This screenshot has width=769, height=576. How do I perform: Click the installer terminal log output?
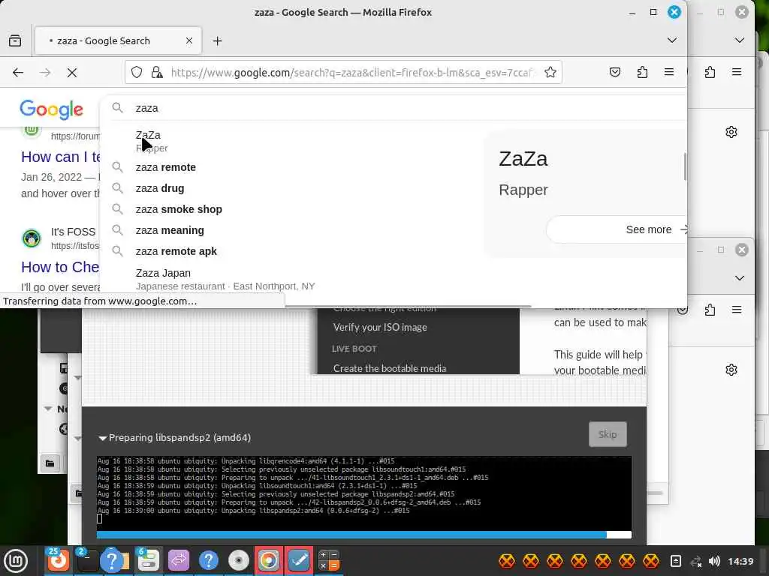coord(364,492)
